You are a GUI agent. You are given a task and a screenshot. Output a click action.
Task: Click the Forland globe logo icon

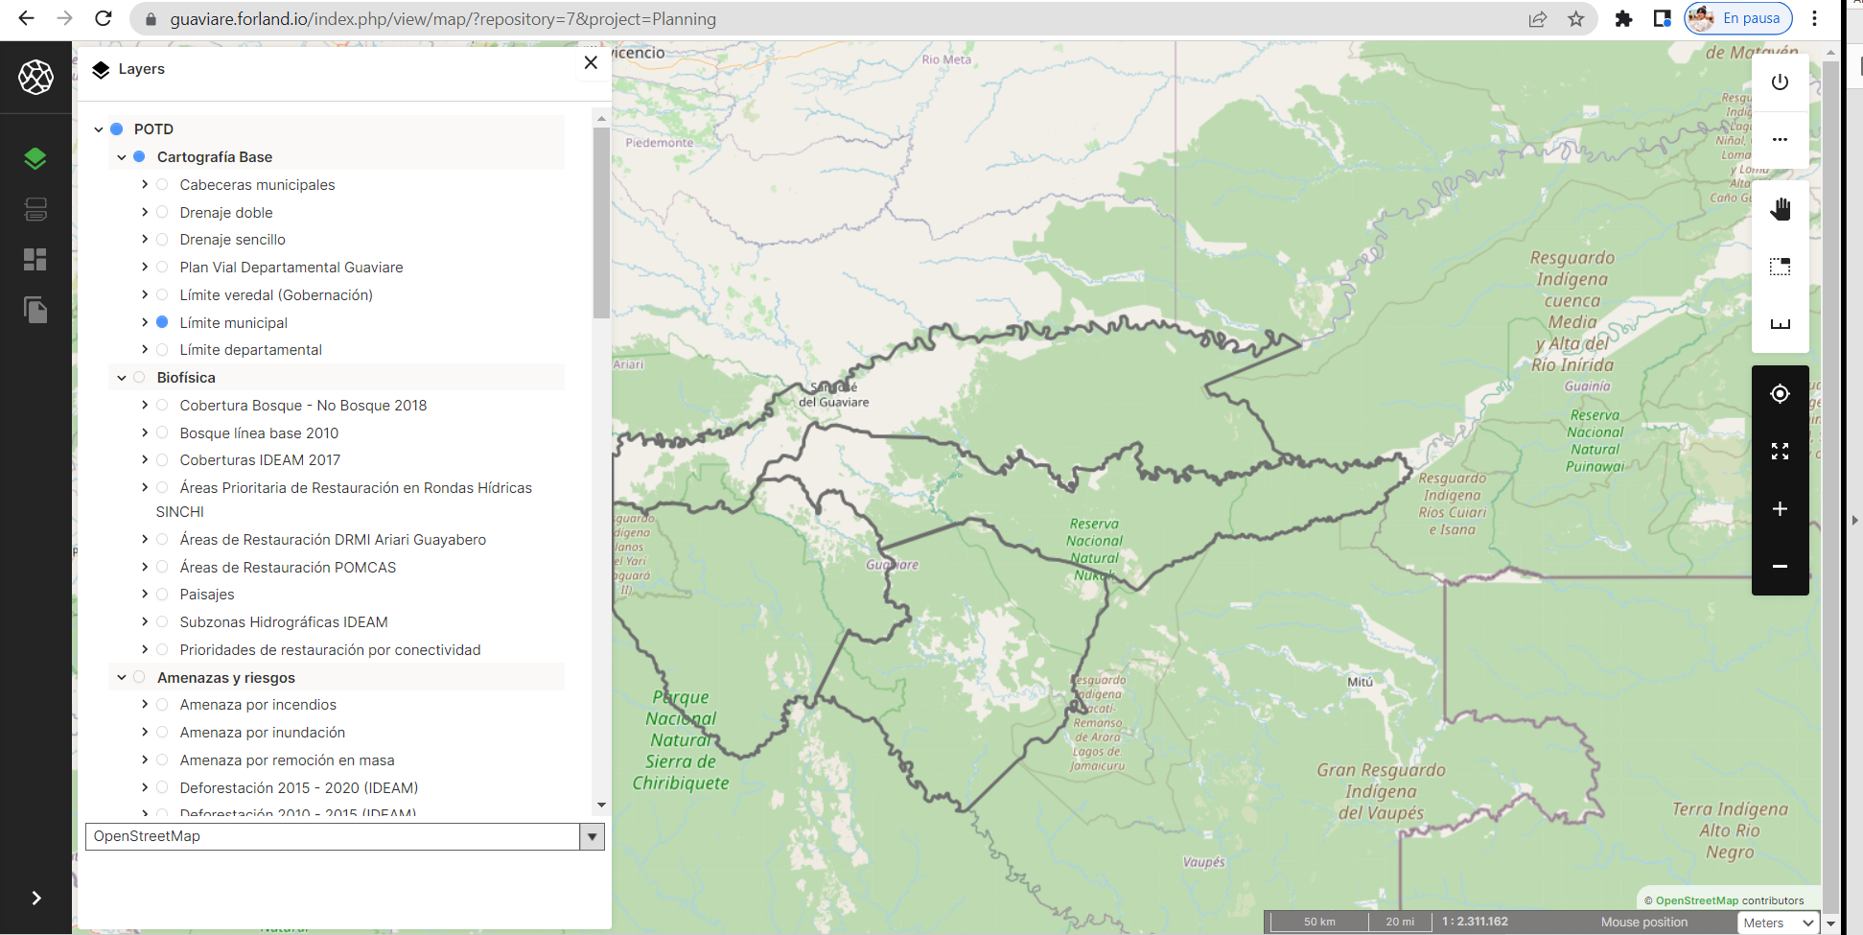(x=35, y=77)
